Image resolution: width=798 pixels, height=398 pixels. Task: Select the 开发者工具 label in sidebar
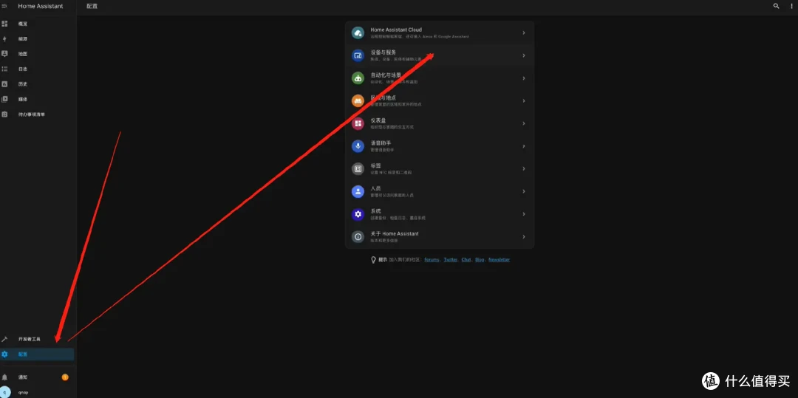pyautogui.click(x=29, y=339)
